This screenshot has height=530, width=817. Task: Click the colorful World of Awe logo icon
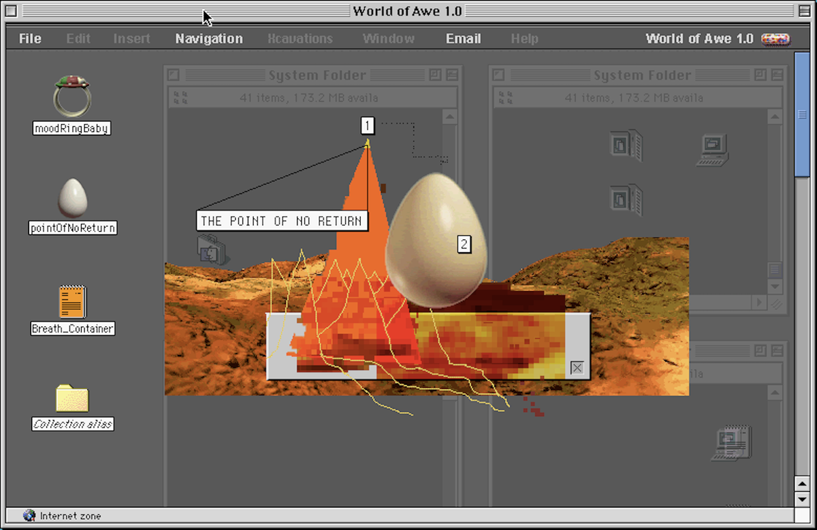[x=775, y=39]
